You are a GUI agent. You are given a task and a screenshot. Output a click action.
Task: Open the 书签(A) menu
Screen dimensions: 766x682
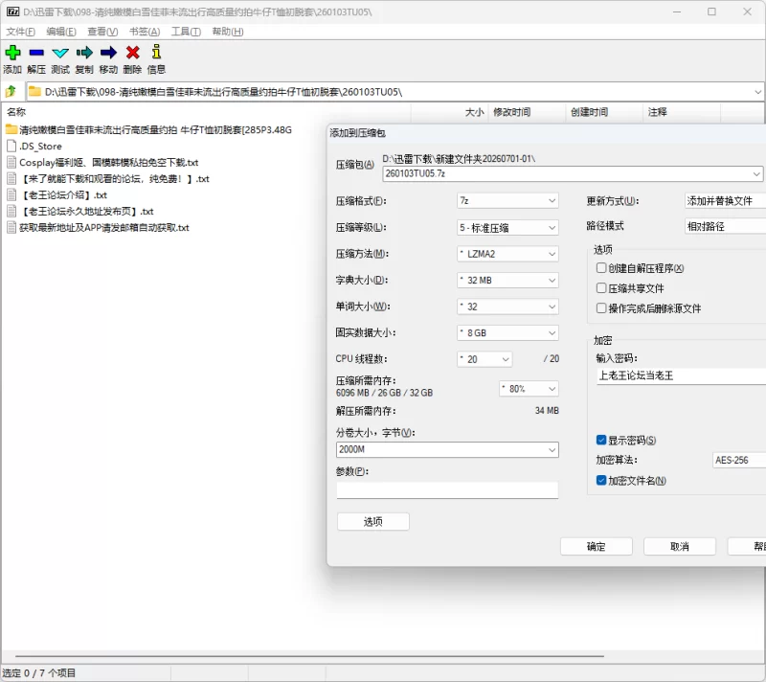(145, 32)
